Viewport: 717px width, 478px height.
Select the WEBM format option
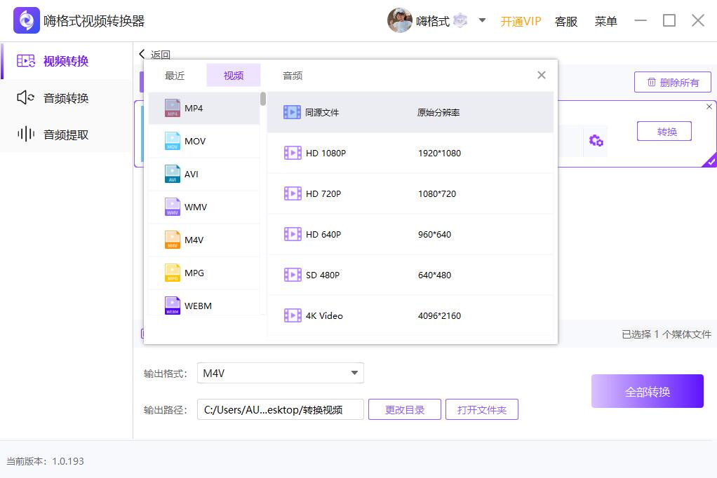tap(203, 306)
